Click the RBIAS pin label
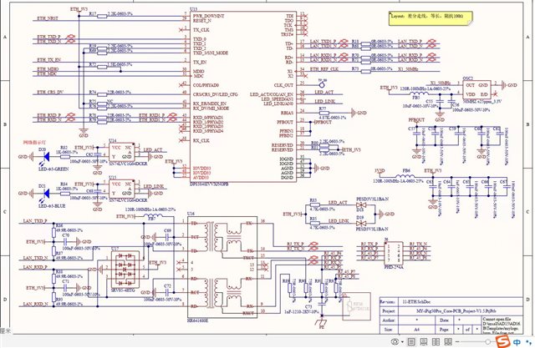535x348 pixels. tap(287, 113)
